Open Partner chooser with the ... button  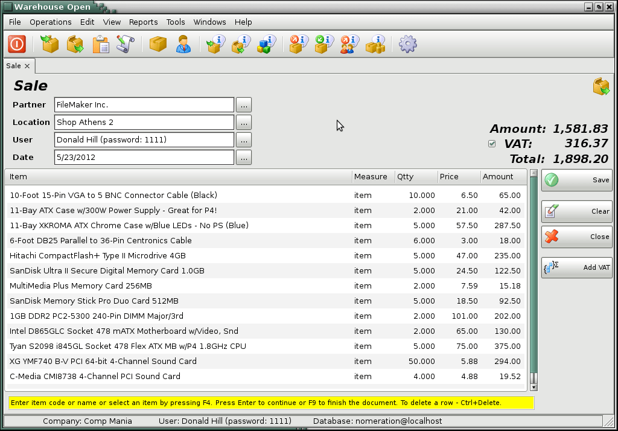[244, 105]
